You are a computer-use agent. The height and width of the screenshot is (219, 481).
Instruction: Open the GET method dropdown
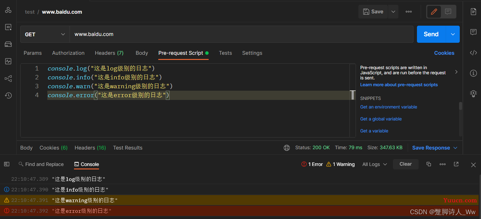point(45,34)
